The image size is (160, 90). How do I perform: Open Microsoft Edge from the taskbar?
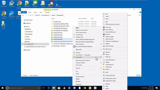click(x=49, y=88)
